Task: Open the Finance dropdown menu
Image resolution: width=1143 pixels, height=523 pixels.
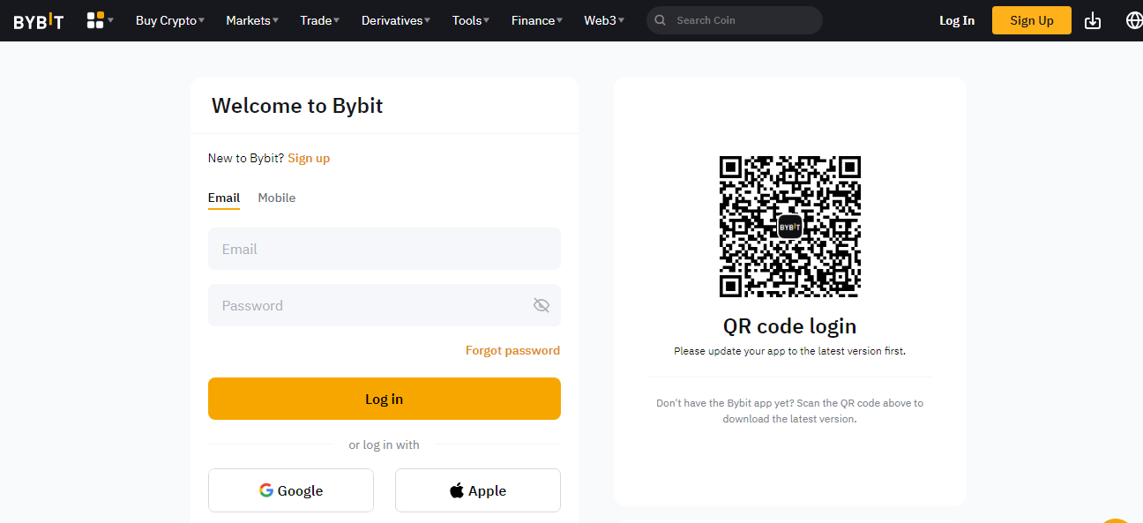Action: (537, 20)
